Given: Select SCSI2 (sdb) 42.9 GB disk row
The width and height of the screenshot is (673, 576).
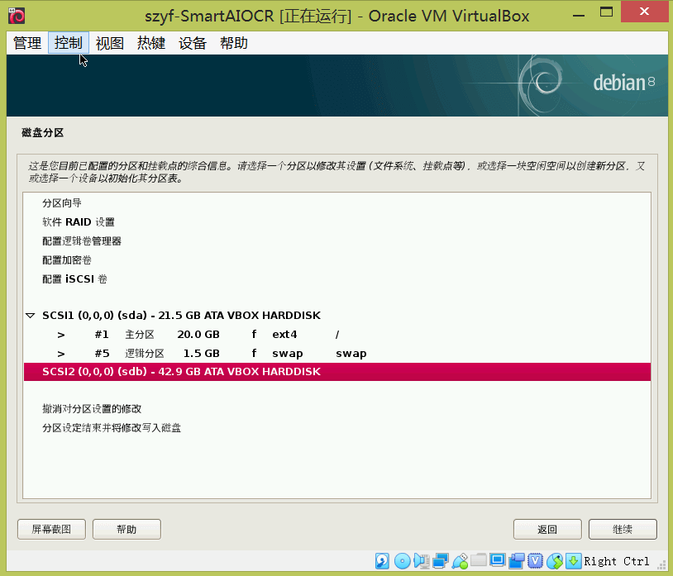Looking at the screenshot, I should pyautogui.click(x=337, y=371).
